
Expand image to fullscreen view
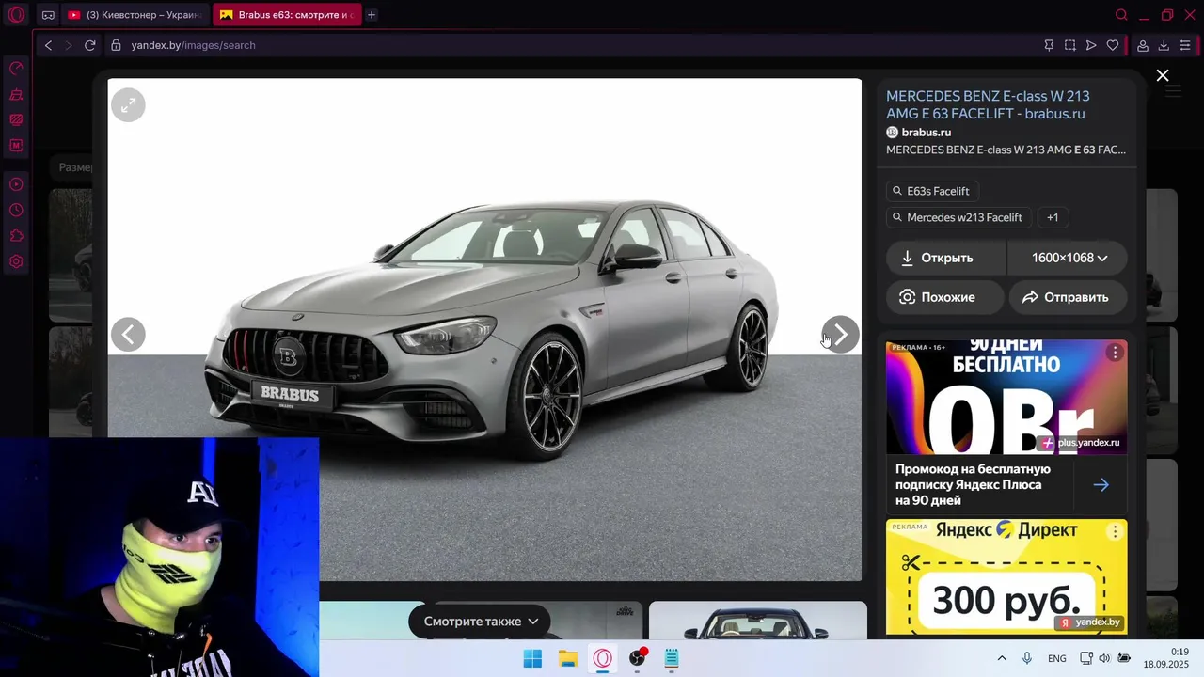tap(128, 104)
